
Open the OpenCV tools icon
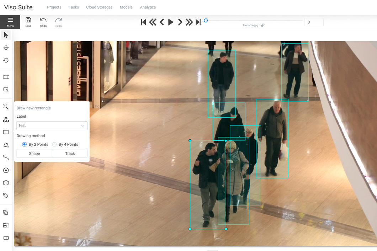click(x=6, y=119)
